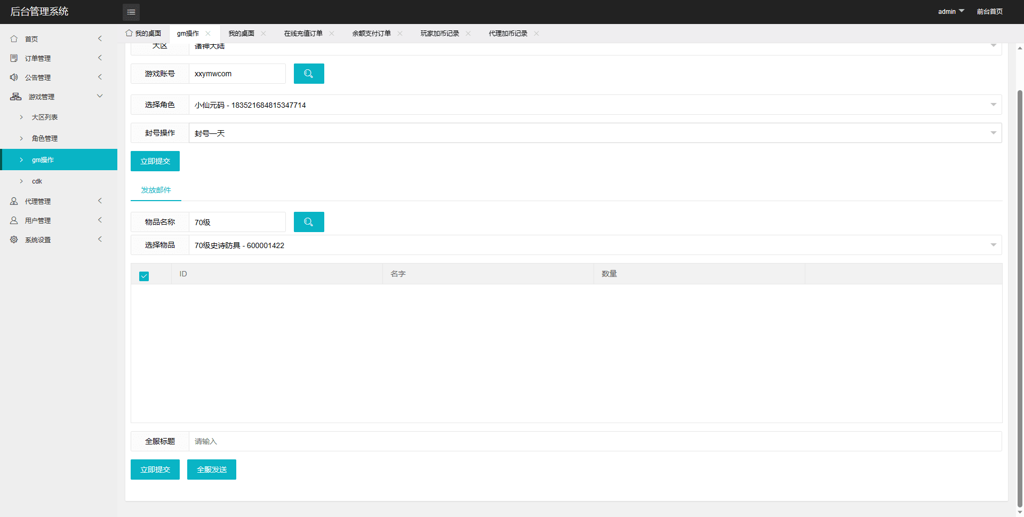1024x517 pixels.
Task: Expand the 订单管理 sidebar menu
Action: (x=100, y=58)
